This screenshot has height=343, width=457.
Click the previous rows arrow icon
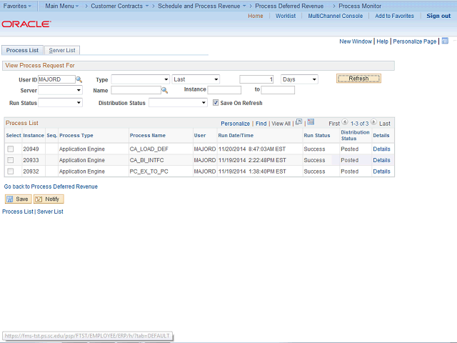345,123
